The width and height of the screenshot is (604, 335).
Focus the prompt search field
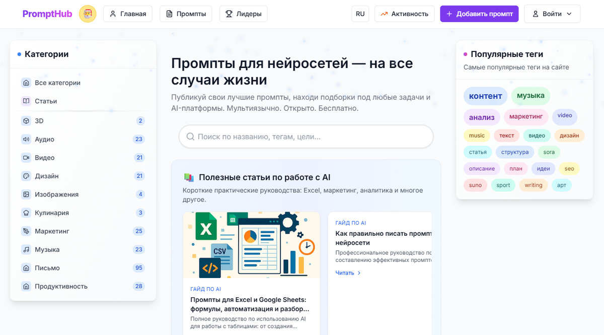pos(306,137)
